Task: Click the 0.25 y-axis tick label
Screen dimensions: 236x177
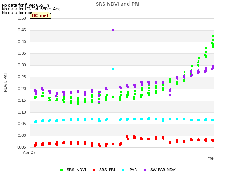Action: tap(22, 77)
